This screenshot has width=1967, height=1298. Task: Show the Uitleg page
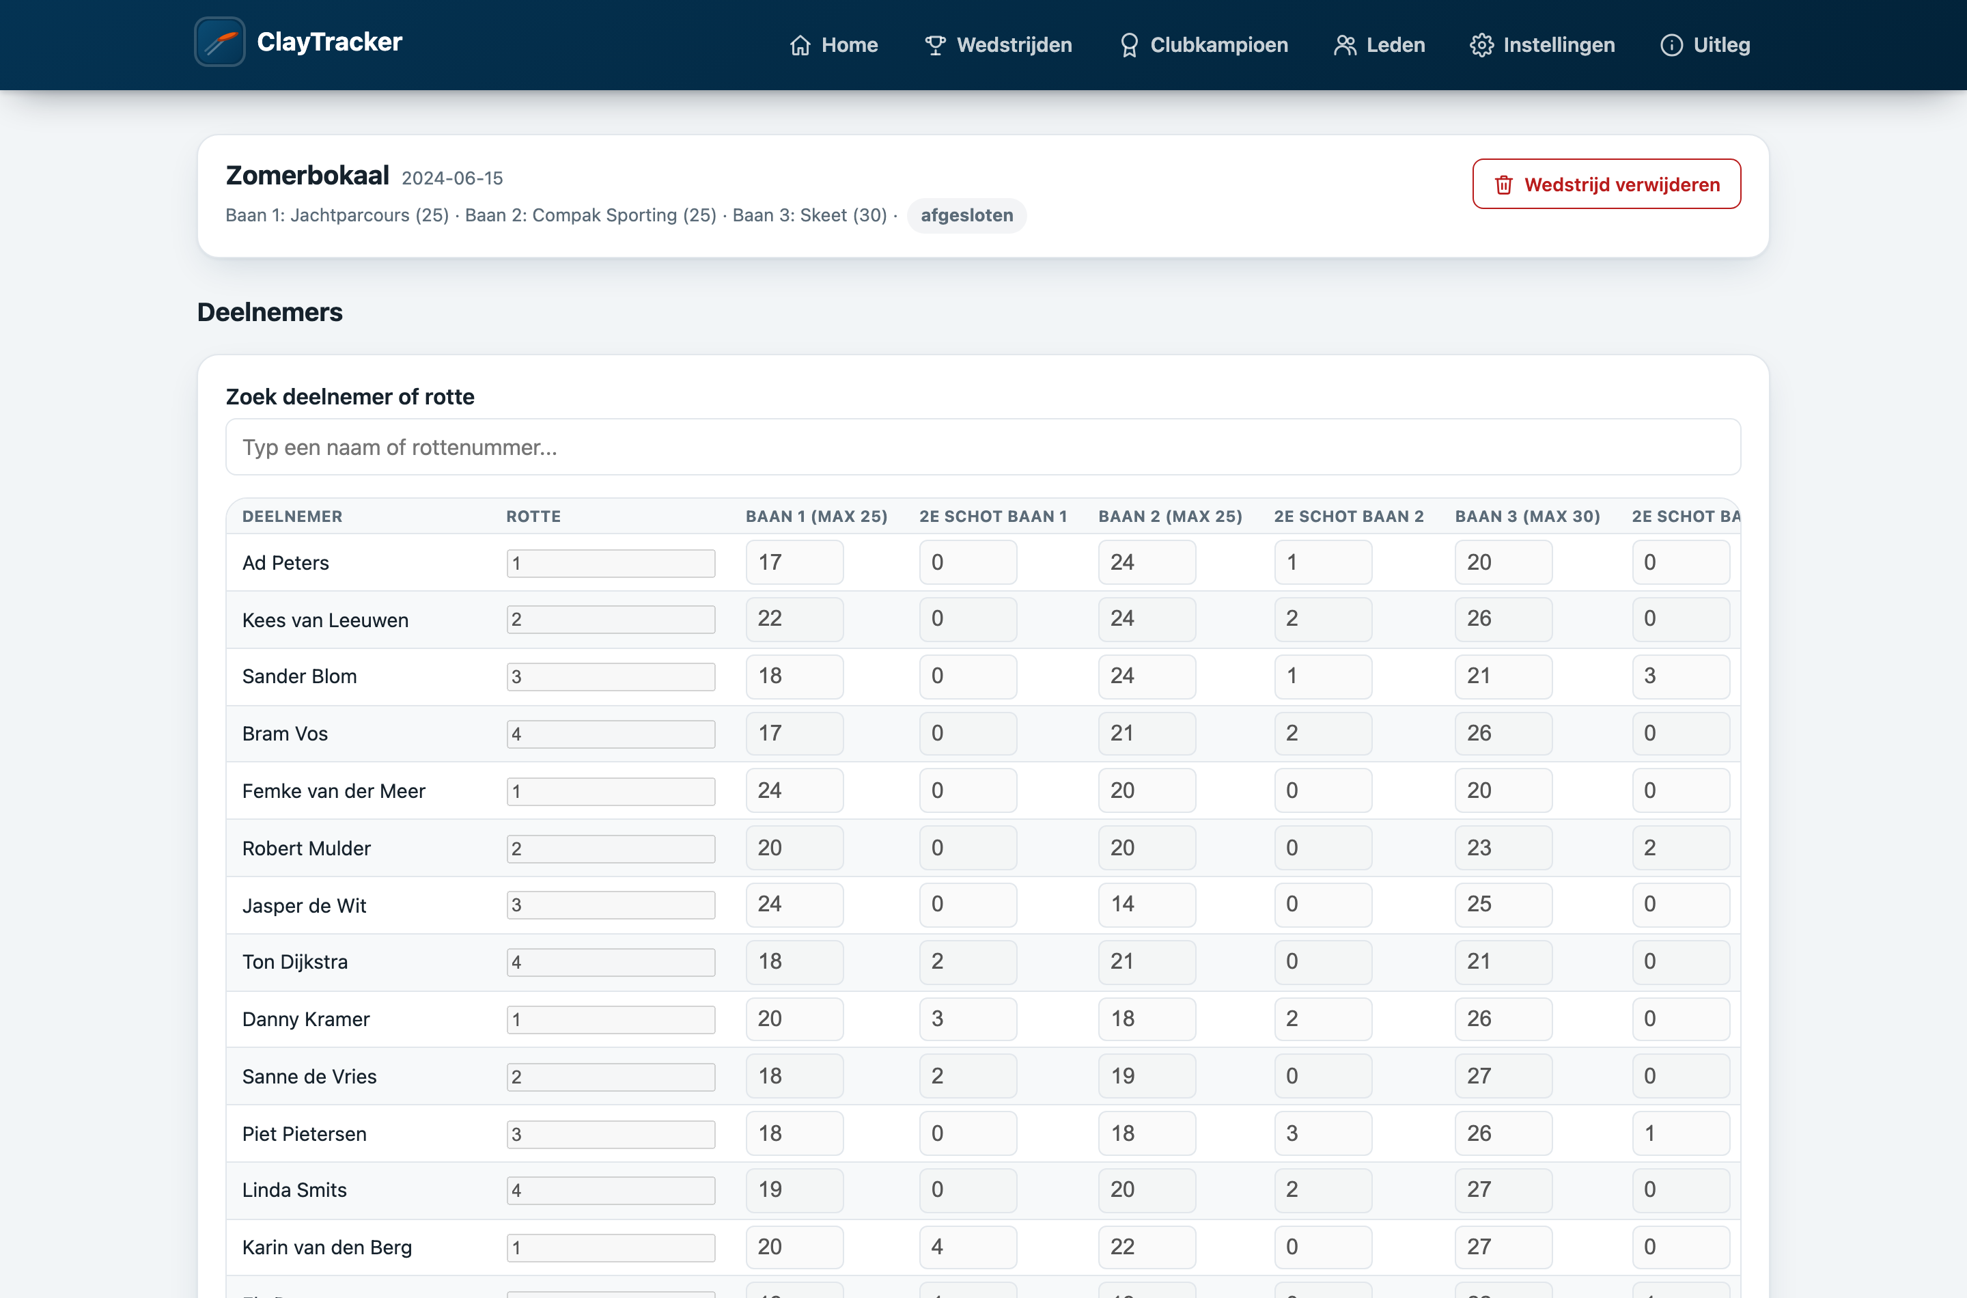(x=1706, y=46)
